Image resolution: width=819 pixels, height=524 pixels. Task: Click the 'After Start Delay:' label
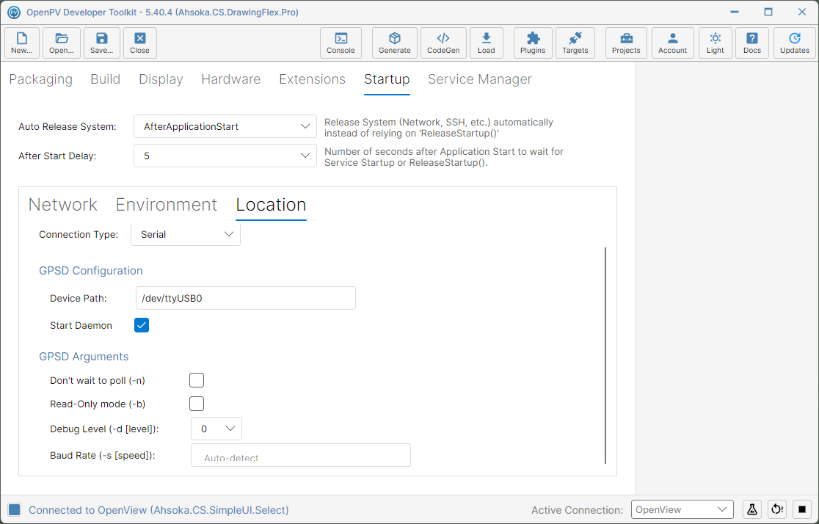[57, 156]
